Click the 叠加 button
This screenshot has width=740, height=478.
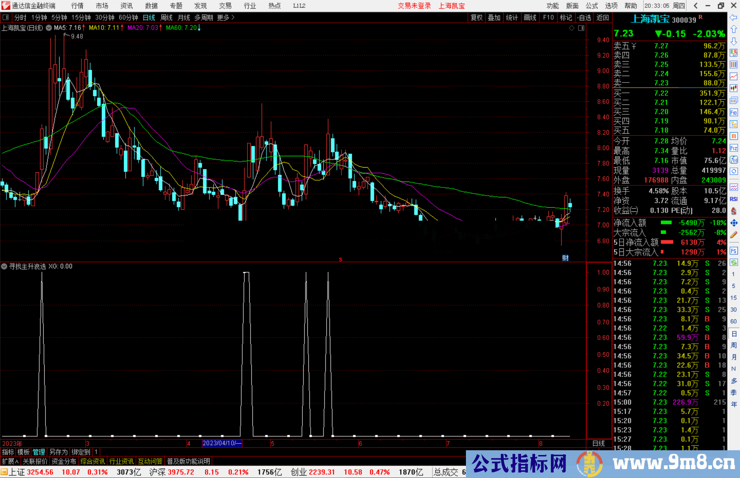coord(494,17)
